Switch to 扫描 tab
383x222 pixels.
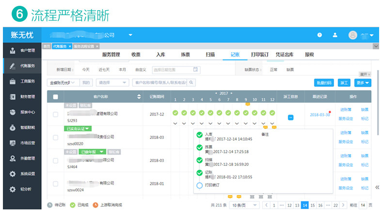pos(210,55)
